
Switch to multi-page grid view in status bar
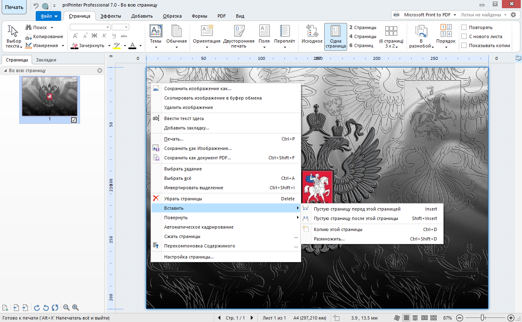coord(433,317)
